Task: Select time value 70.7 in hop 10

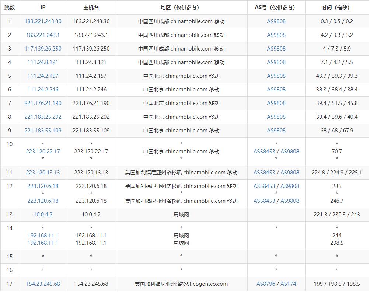Action: [x=337, y=151]
